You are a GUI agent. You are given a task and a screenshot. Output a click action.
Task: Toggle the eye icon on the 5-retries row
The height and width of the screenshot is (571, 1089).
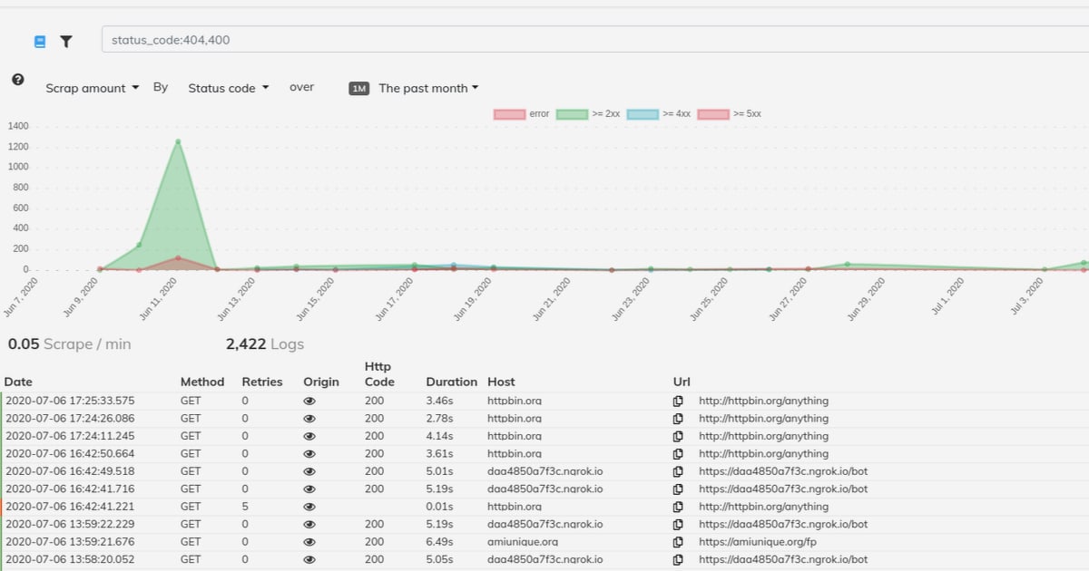point(309,507)
